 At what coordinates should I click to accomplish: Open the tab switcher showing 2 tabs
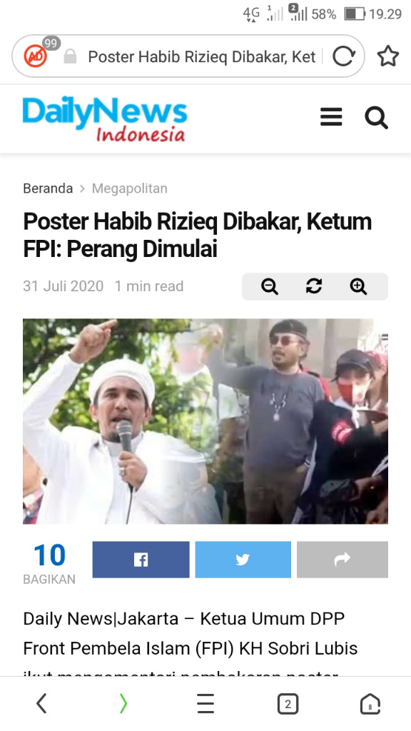(x=288, y=703)
